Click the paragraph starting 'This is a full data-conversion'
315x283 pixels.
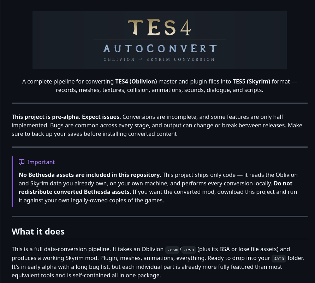point(158,262)
